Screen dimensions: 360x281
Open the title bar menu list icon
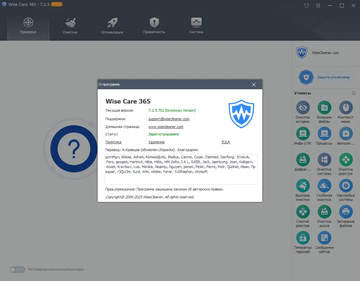[x=318, y=6]
